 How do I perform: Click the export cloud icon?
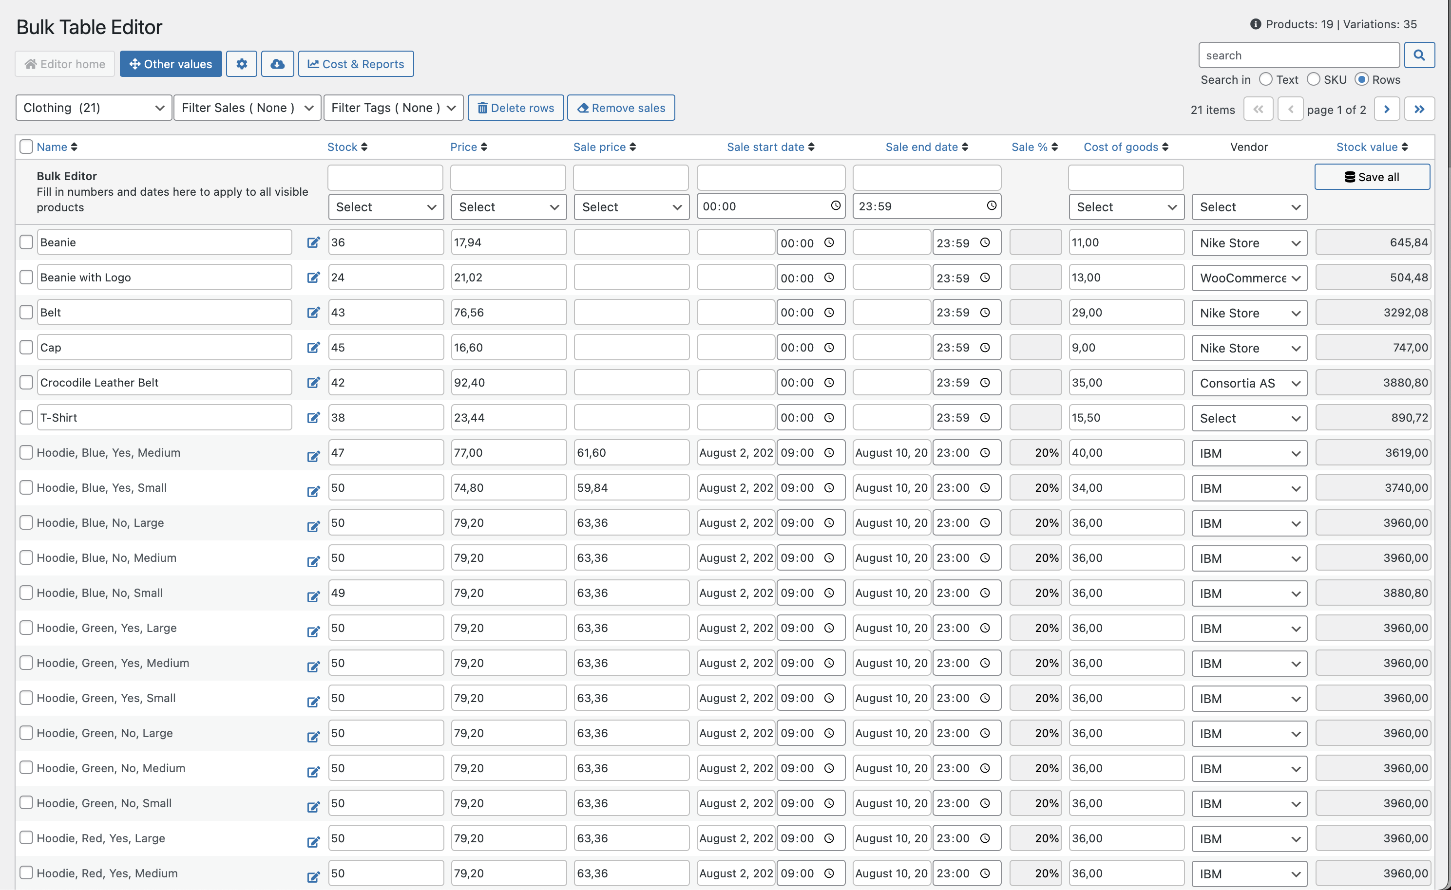(x=277, y=64)
